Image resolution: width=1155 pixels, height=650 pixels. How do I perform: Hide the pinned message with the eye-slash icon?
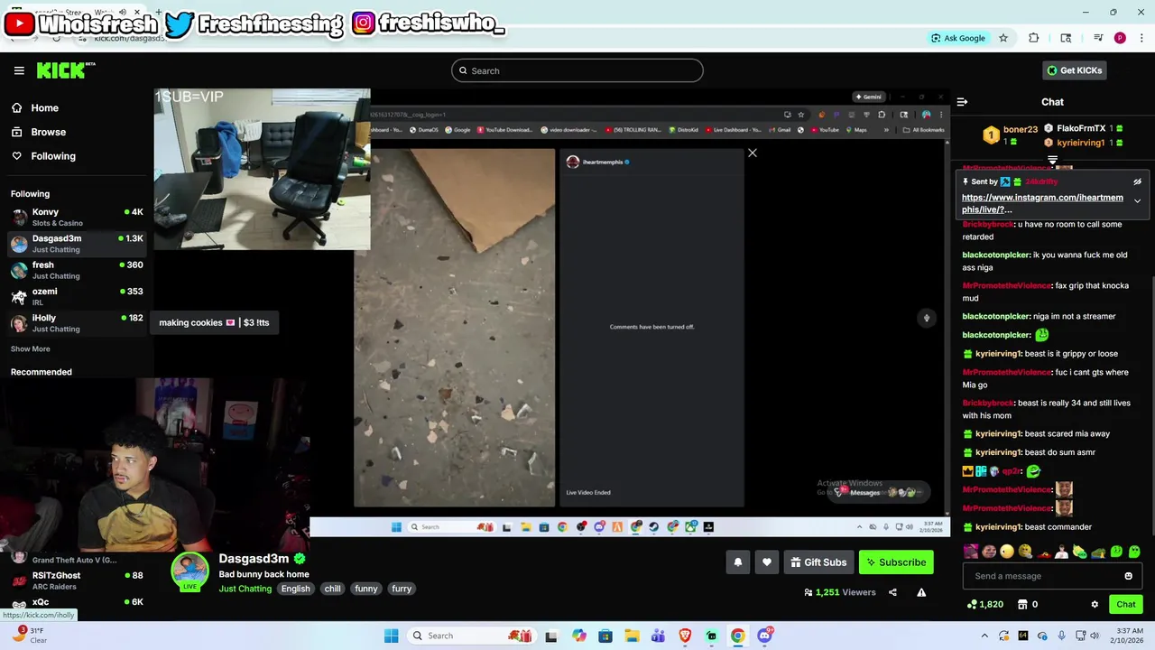pyautogui.click(x=1137, y=181)
